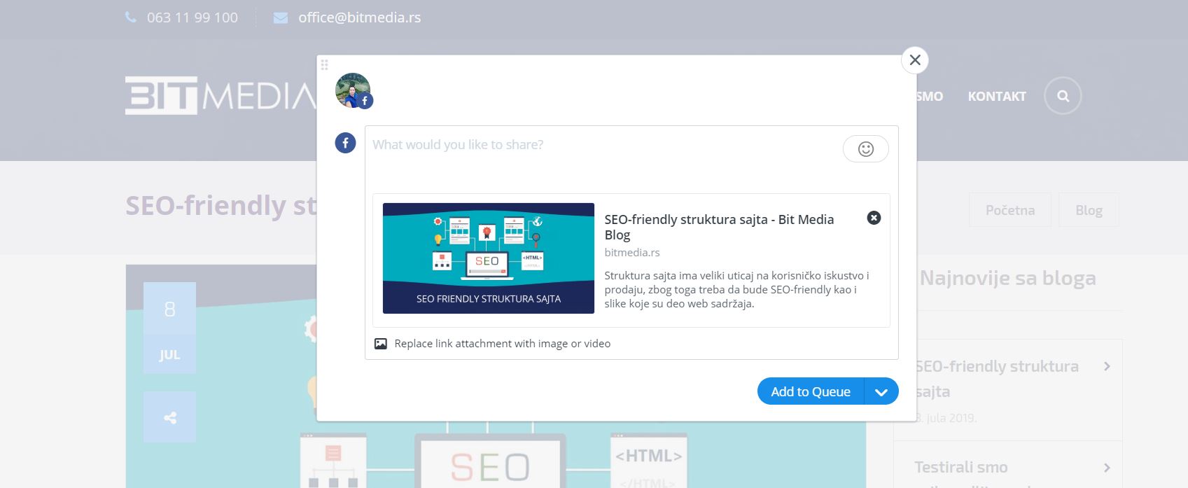Open the KONTAKT menu item

coord(996,97)
